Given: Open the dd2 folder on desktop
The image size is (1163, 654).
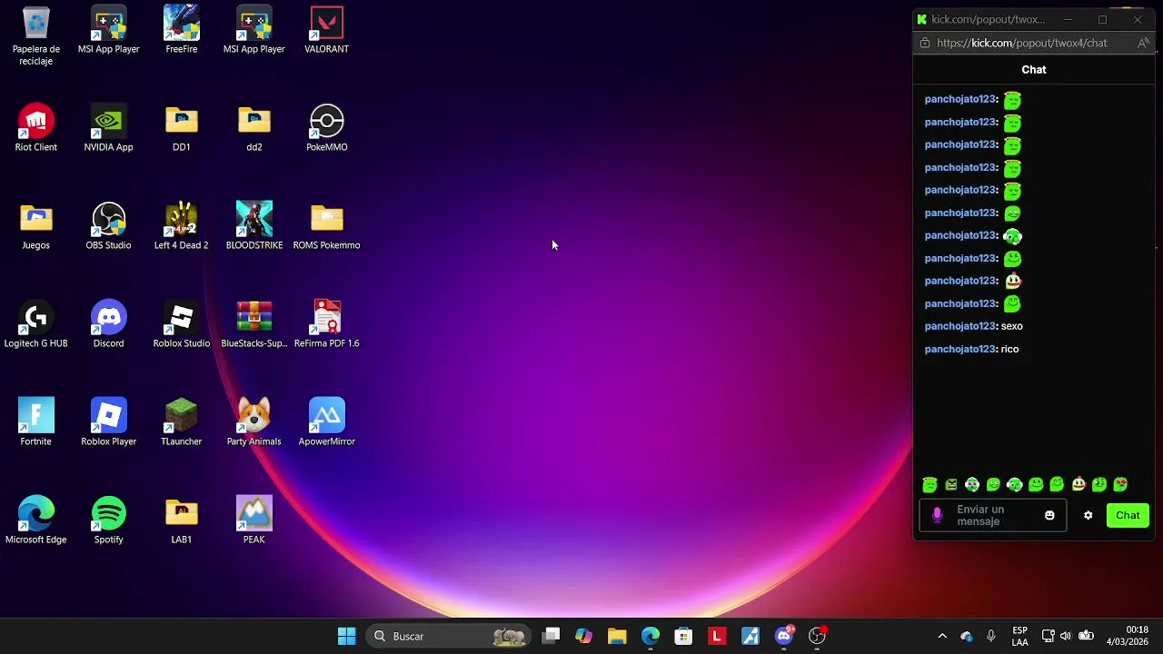Looking at the screenshot, I should click(x=253, y=128).
